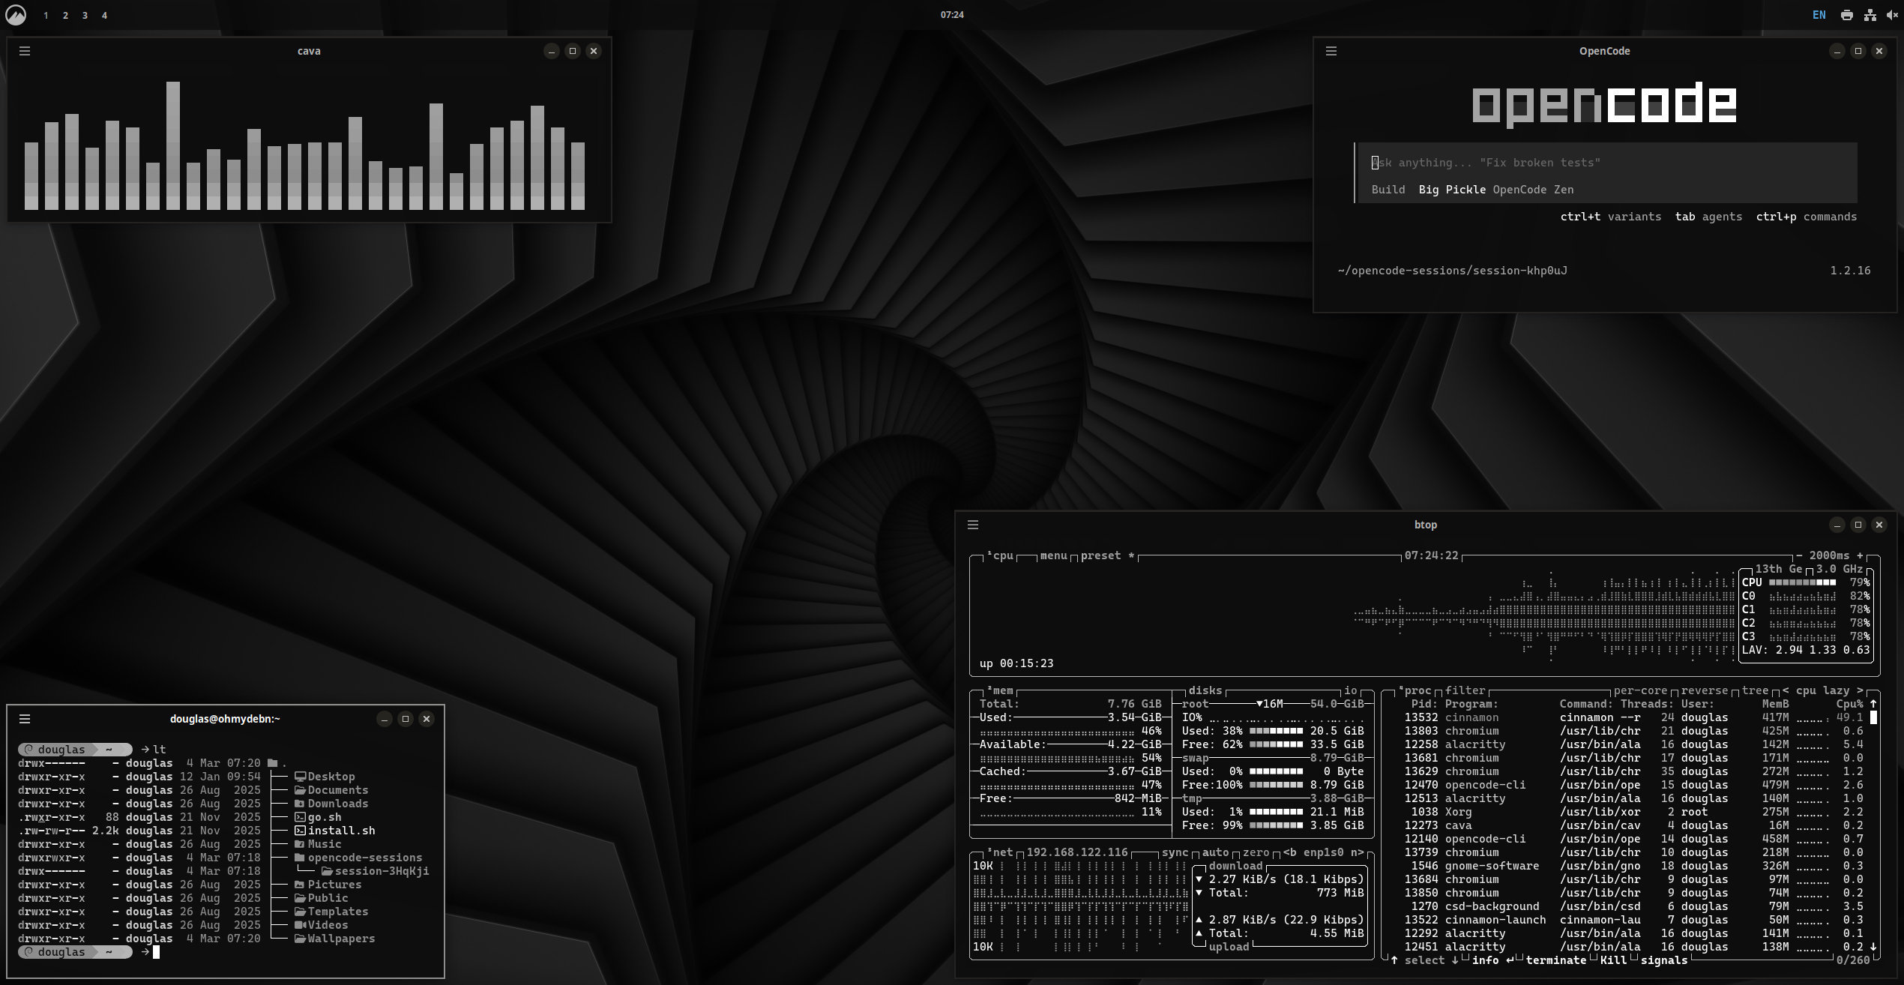Click right arrow to change proc sorting
The height and width of the screenshot is (985, 1904).
coord(1860,690)
